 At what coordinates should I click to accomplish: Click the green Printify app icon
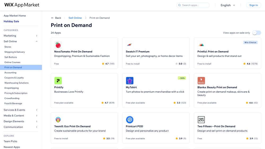[58, 81]
